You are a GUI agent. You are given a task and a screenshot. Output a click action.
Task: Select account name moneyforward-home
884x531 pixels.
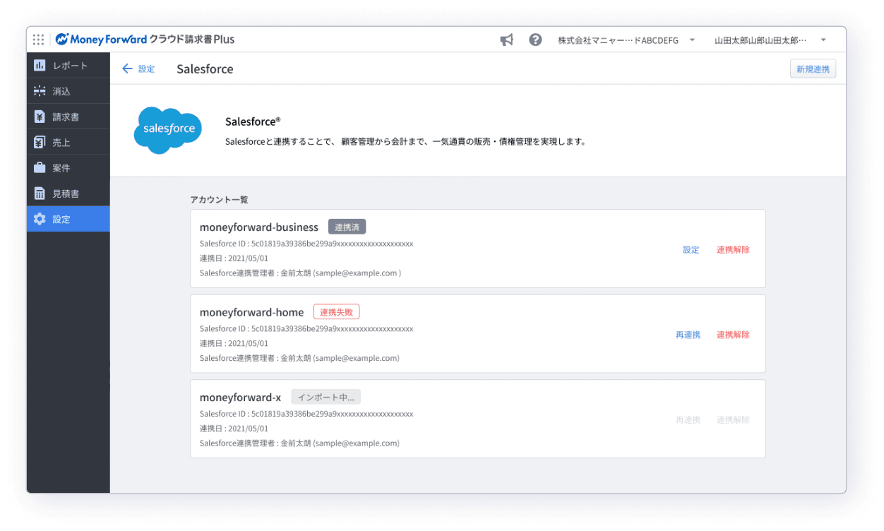[251, 312]
